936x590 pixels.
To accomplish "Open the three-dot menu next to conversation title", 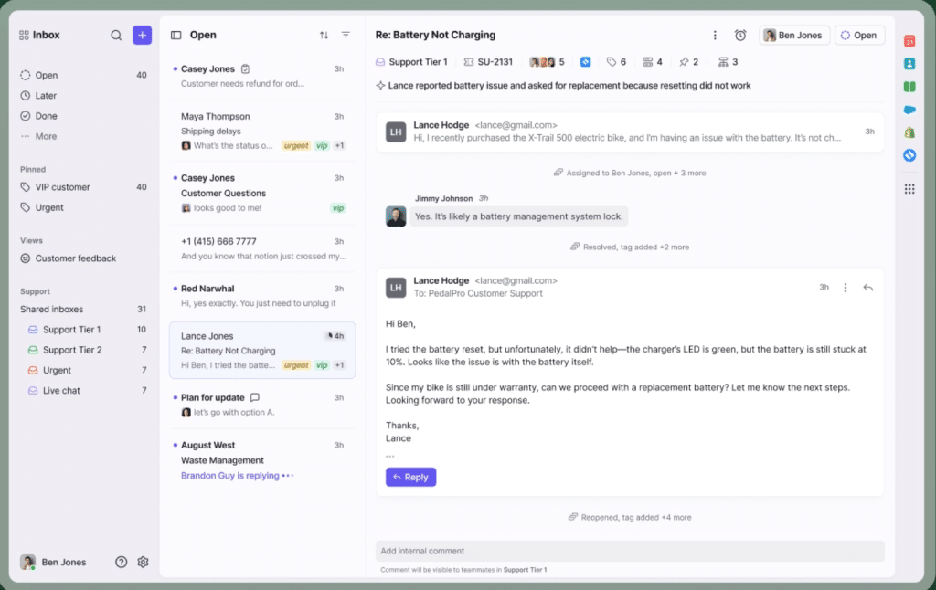I will pyautogui.click(x=715, y=36).
